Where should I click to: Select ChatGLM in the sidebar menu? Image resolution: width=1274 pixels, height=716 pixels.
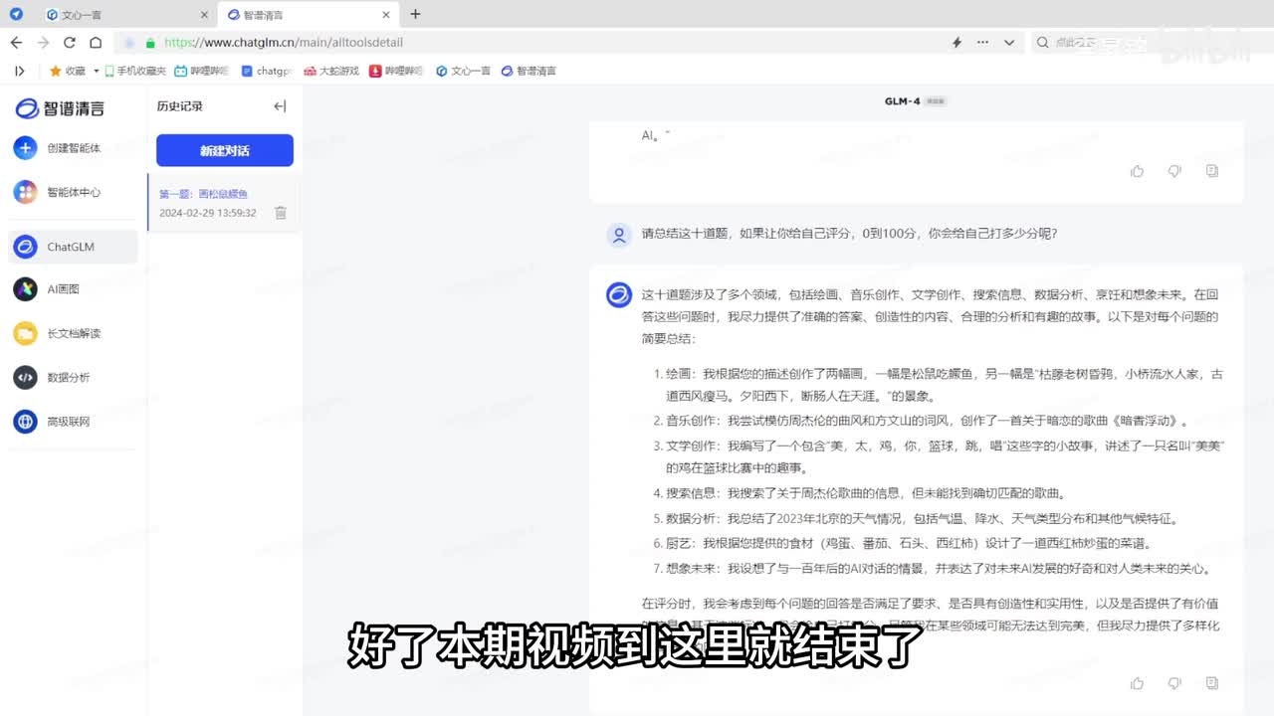(x=71, y=247)
